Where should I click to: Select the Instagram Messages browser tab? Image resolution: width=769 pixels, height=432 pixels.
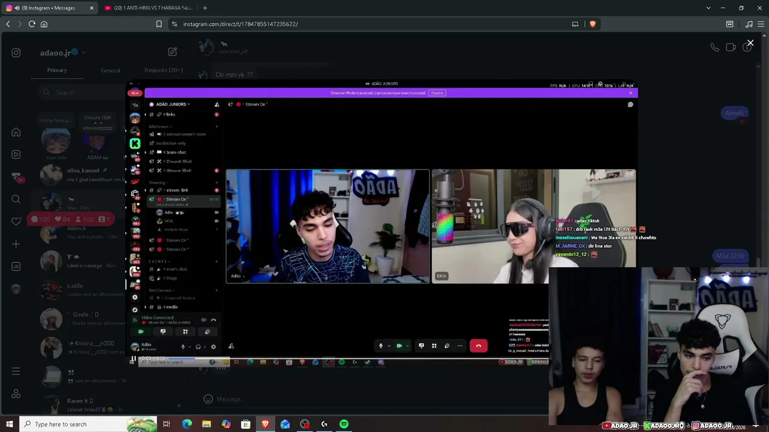tap(49, 8)
